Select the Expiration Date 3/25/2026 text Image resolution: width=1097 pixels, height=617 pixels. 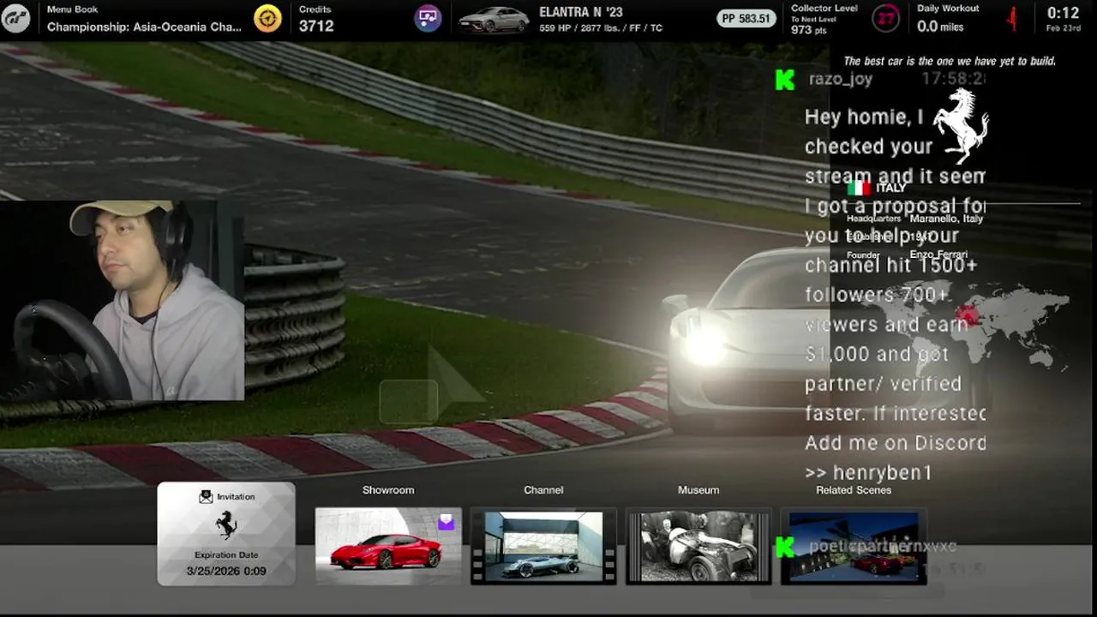tap(226, 563)
